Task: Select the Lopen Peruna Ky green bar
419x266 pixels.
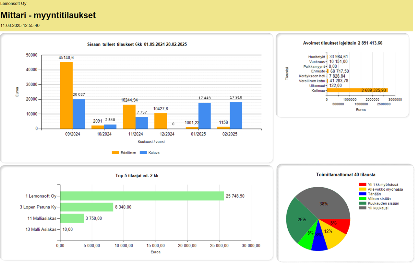Action: tap(87, 207)
